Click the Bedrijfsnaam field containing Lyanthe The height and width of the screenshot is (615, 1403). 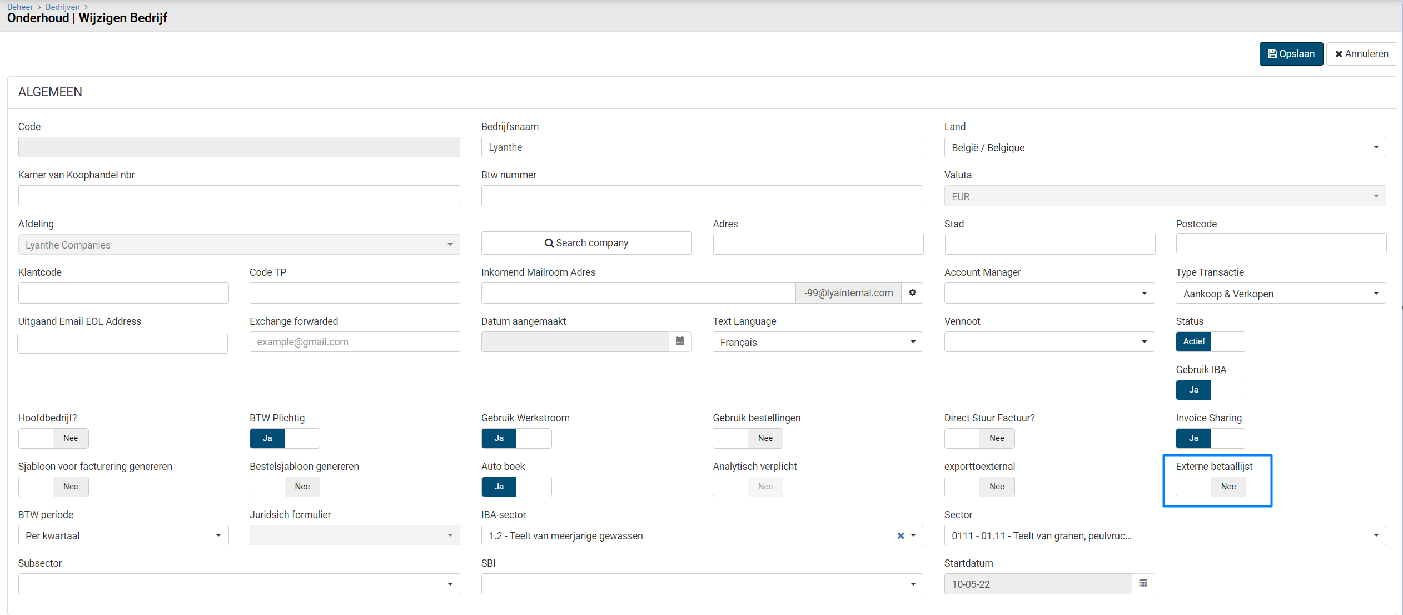pyautogui.click(x=701, y=147)
